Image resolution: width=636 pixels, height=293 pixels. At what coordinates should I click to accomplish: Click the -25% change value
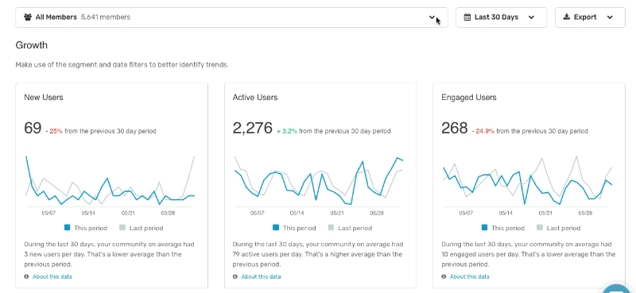click(x=54, y=131)
